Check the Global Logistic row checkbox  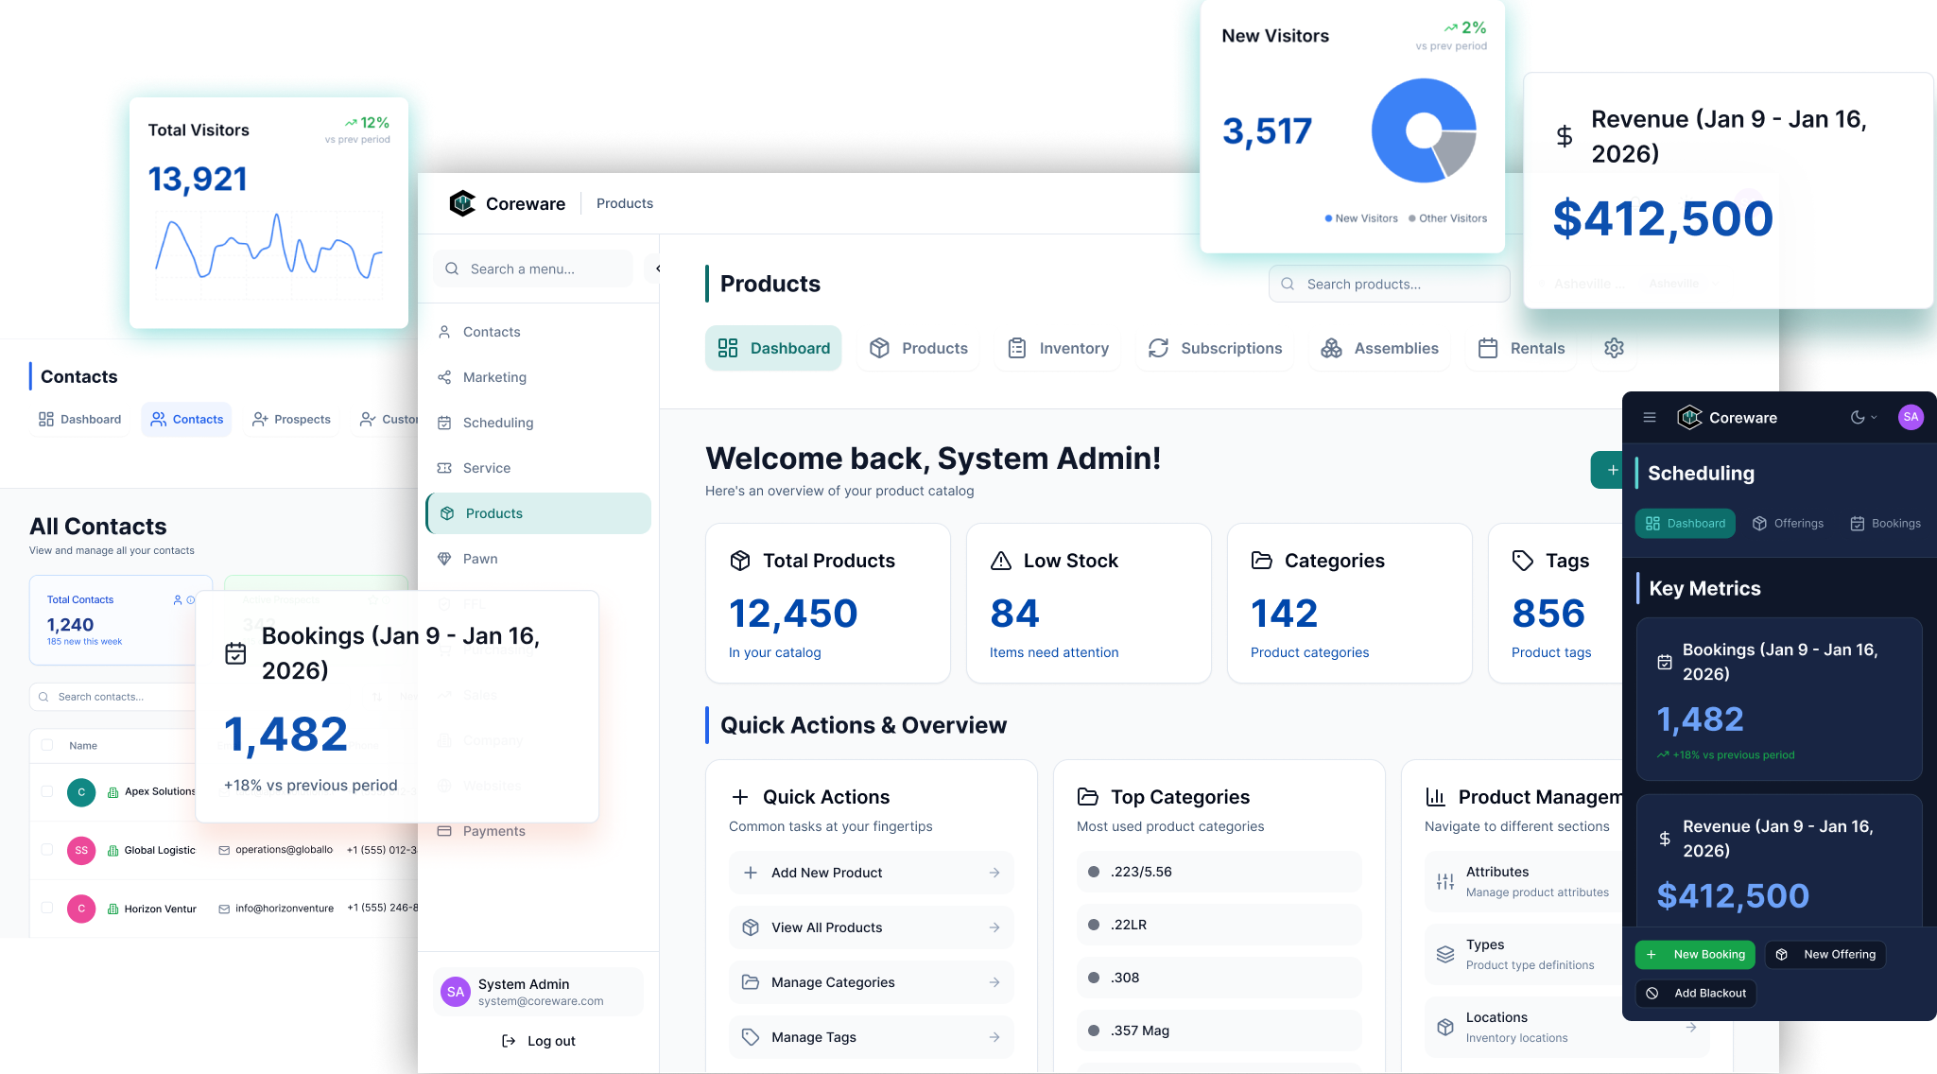[47, 850]
